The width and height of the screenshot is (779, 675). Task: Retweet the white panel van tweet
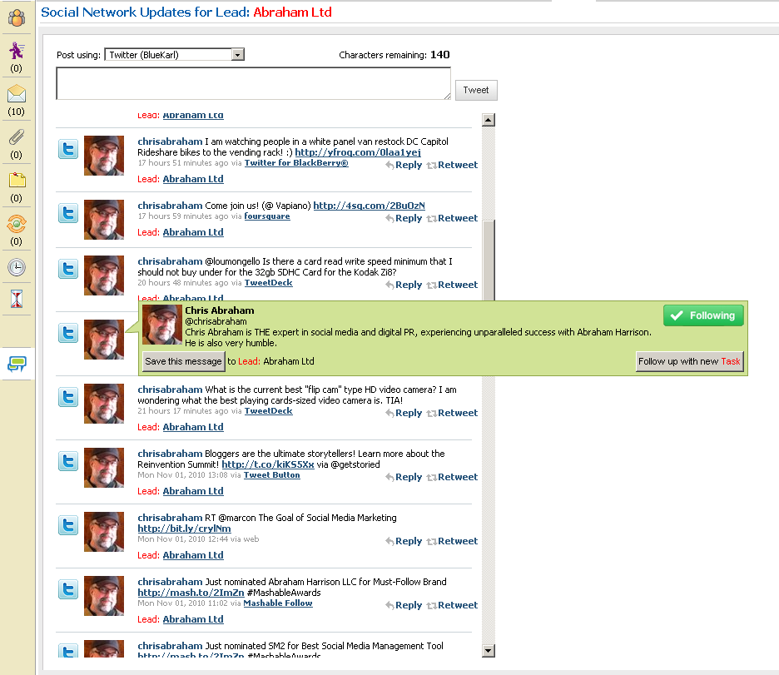[452, 165]
